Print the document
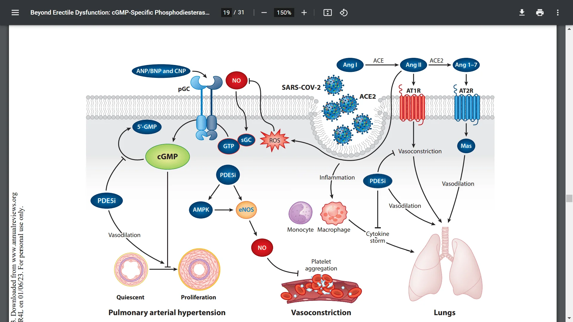573x322 pixels. [x=540, y=13]
